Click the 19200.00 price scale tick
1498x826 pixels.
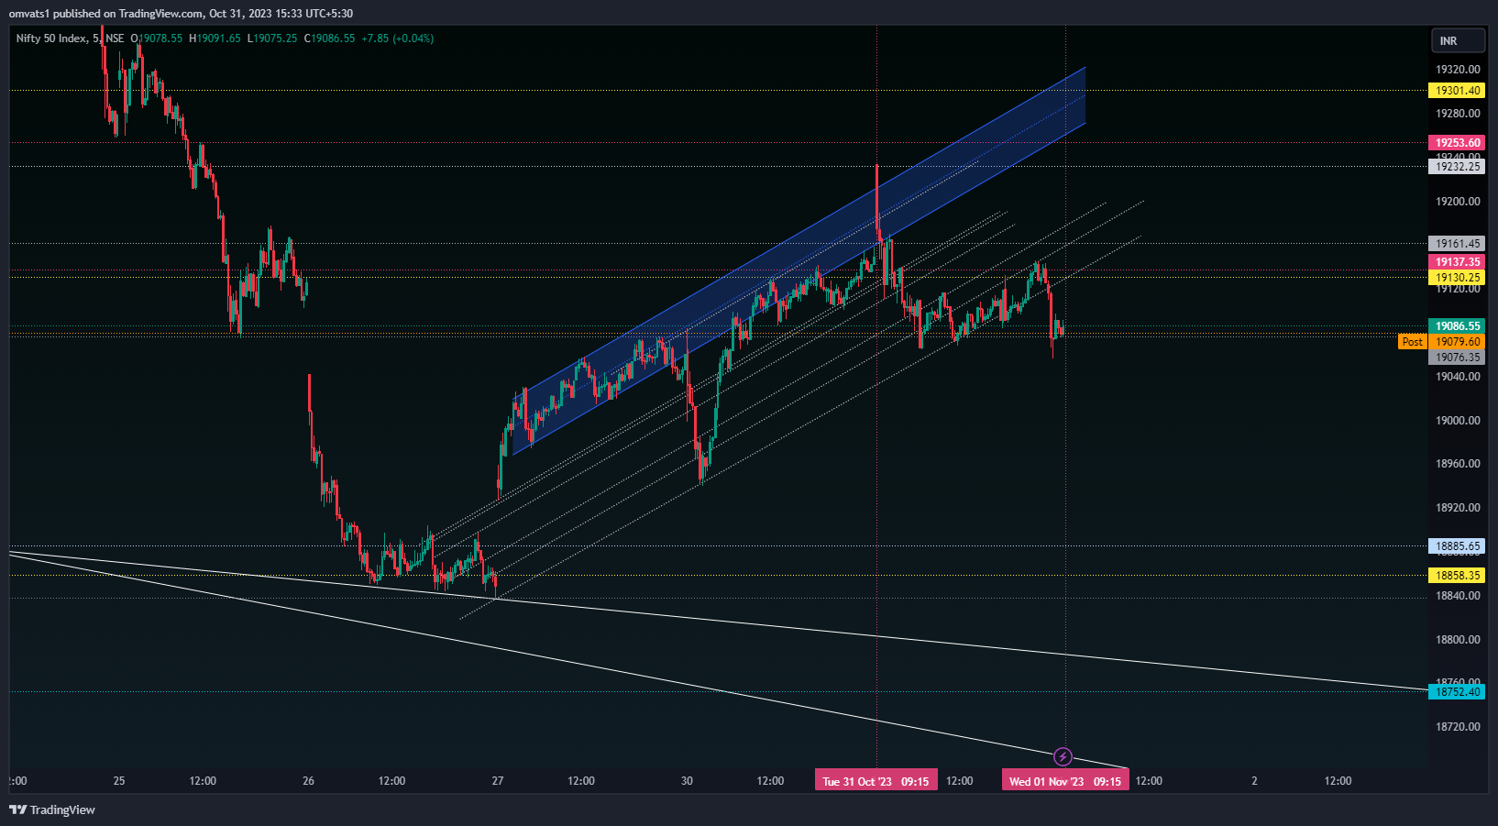pyautogui.click(x=1458, y=202)
